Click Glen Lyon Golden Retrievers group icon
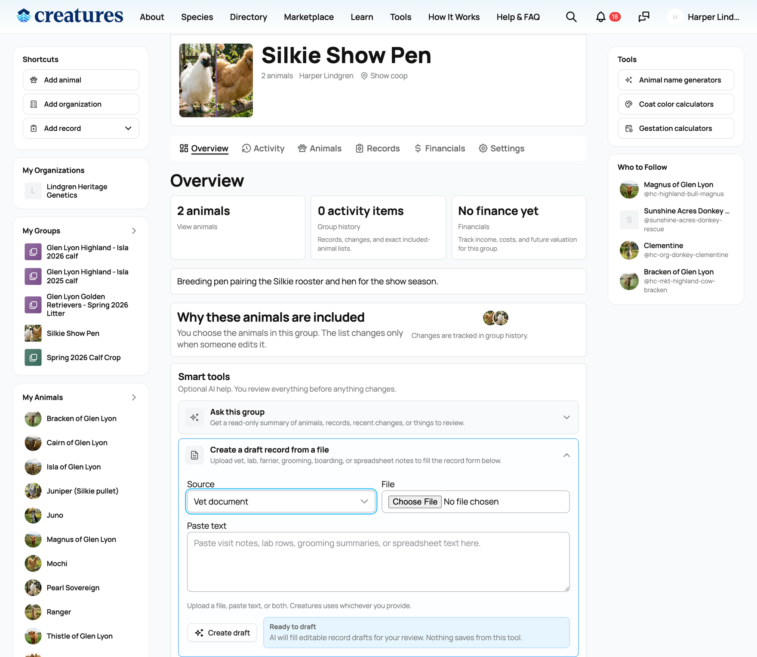 tap(33, 305)
